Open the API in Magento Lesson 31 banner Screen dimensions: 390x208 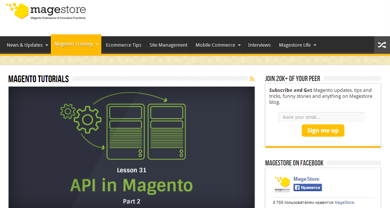pyautogui.click(x=132, y=147)
